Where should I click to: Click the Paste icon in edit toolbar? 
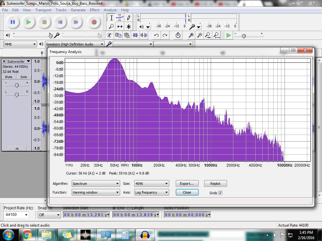[x=127, y=35]
